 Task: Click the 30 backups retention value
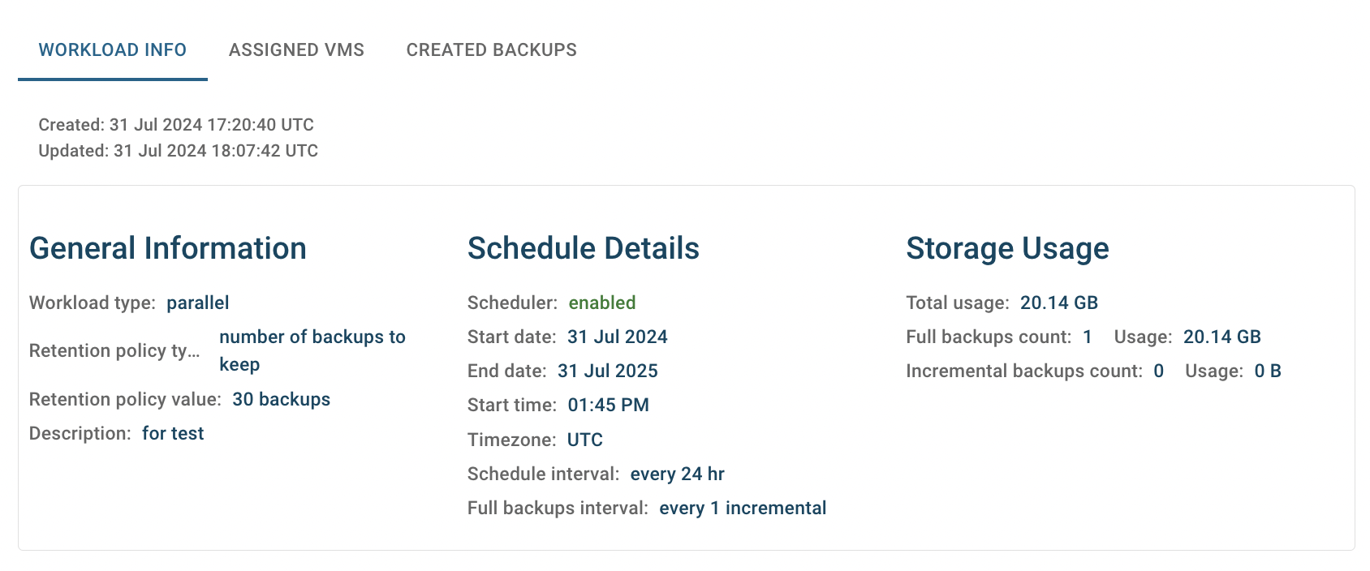[x=282, y=399]
